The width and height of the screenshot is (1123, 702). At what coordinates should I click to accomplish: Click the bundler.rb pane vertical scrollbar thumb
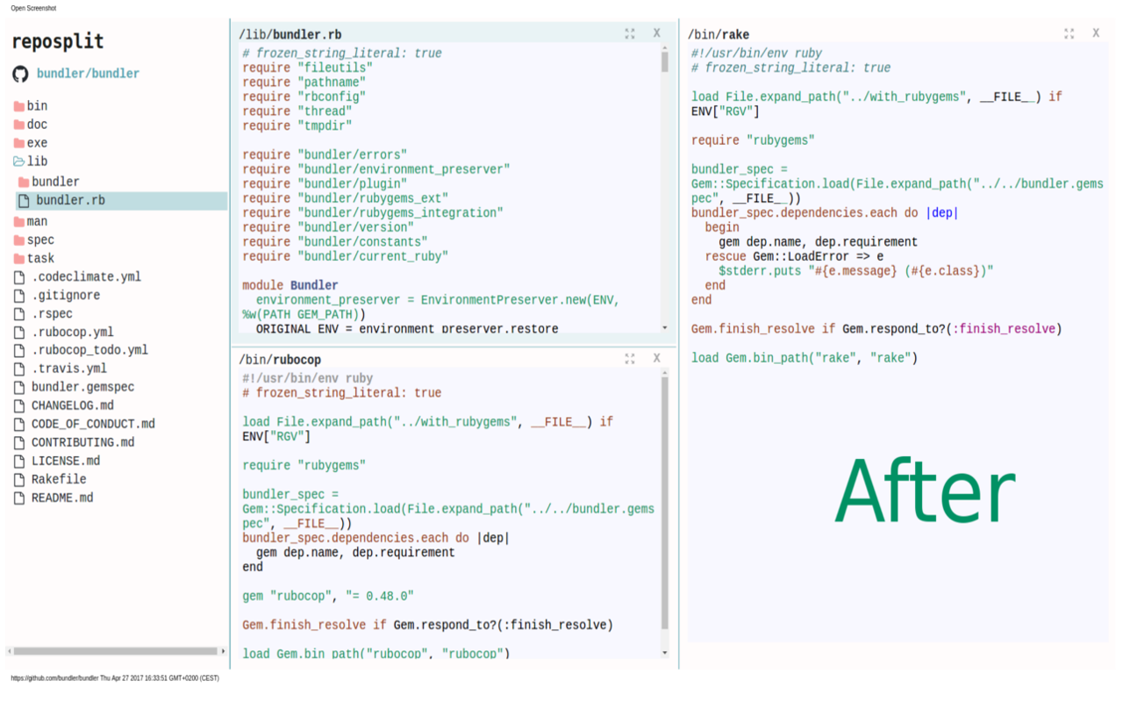coord(664,61)
